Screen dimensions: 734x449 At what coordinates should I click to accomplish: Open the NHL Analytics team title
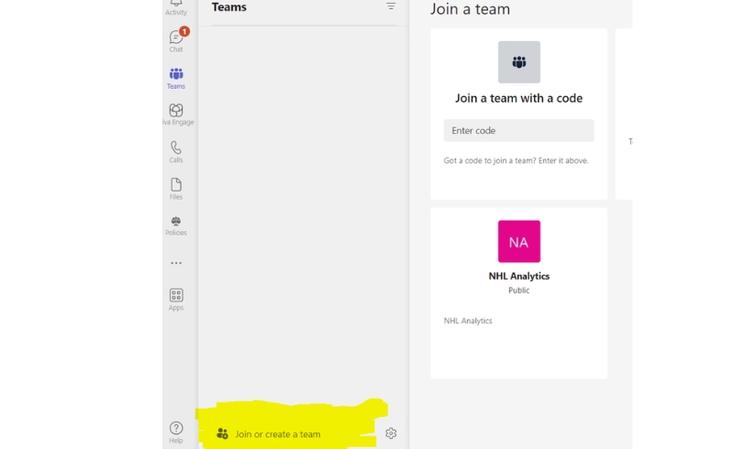point(519,276)
